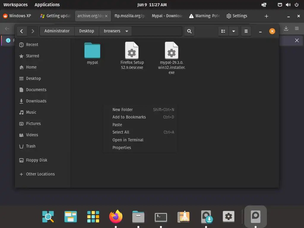The width and height of the screenshot is (304, 228).
Task: Choose Add to Bookmarks from context menu
Action: (x=140, y=117)
